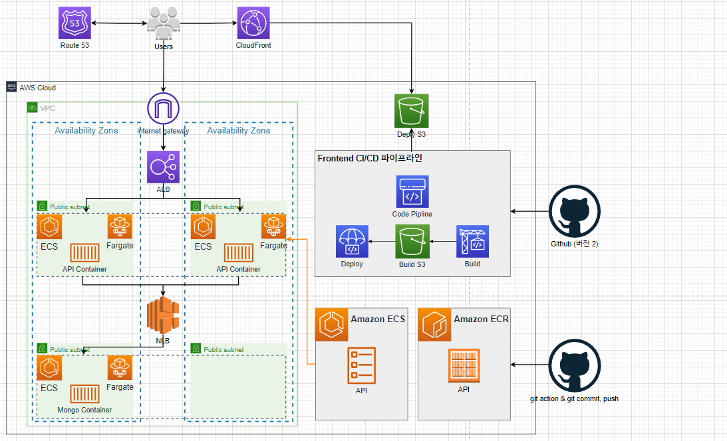The width and height of the screenshot is (727, 441).
Task: Click the 'internet gateway' label
Action: pyautogui.click(x=163, y=131)
